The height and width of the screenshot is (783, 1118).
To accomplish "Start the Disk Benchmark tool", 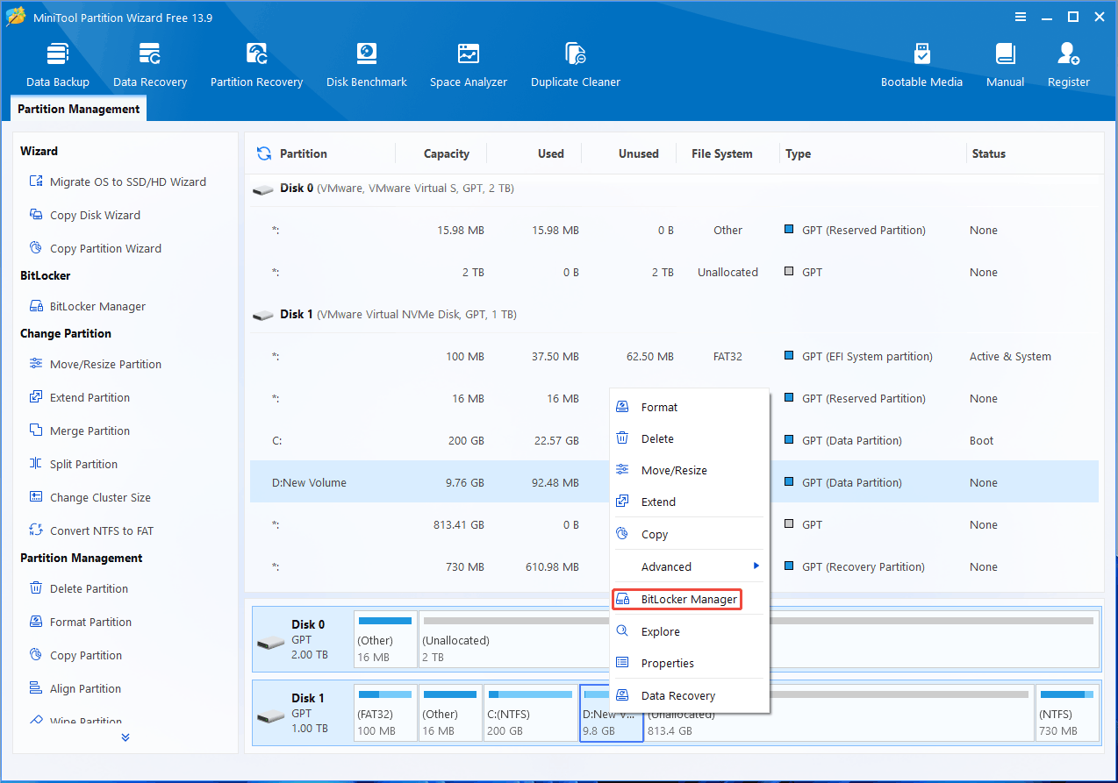I will tap(367, 64).
